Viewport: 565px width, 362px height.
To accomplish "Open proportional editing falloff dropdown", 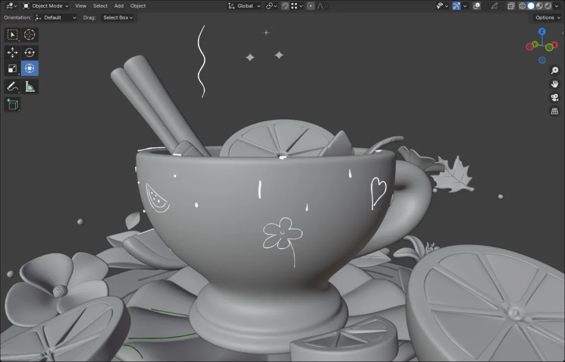I will coord(322,6).
